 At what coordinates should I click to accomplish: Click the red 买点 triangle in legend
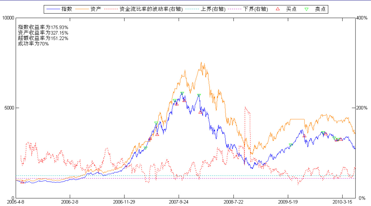[x=278, y=9]
